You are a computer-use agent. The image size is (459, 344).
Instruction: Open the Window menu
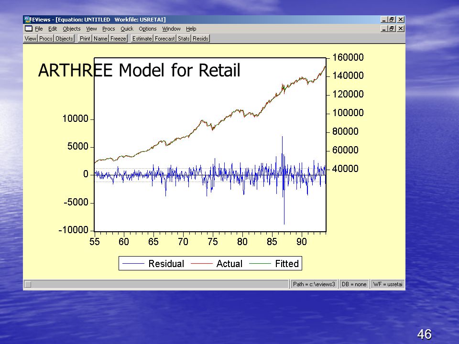[x=171, y=29]
